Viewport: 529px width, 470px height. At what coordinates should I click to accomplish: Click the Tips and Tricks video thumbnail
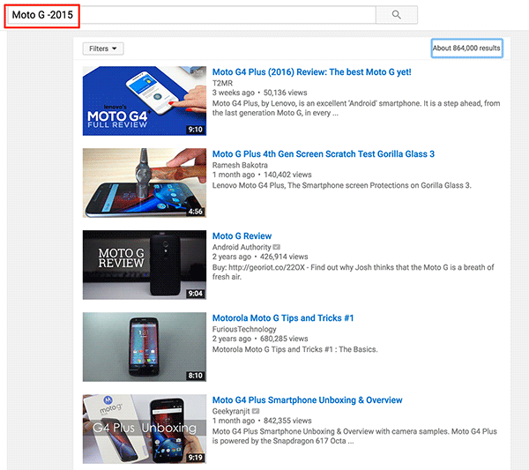pos(145,347)
